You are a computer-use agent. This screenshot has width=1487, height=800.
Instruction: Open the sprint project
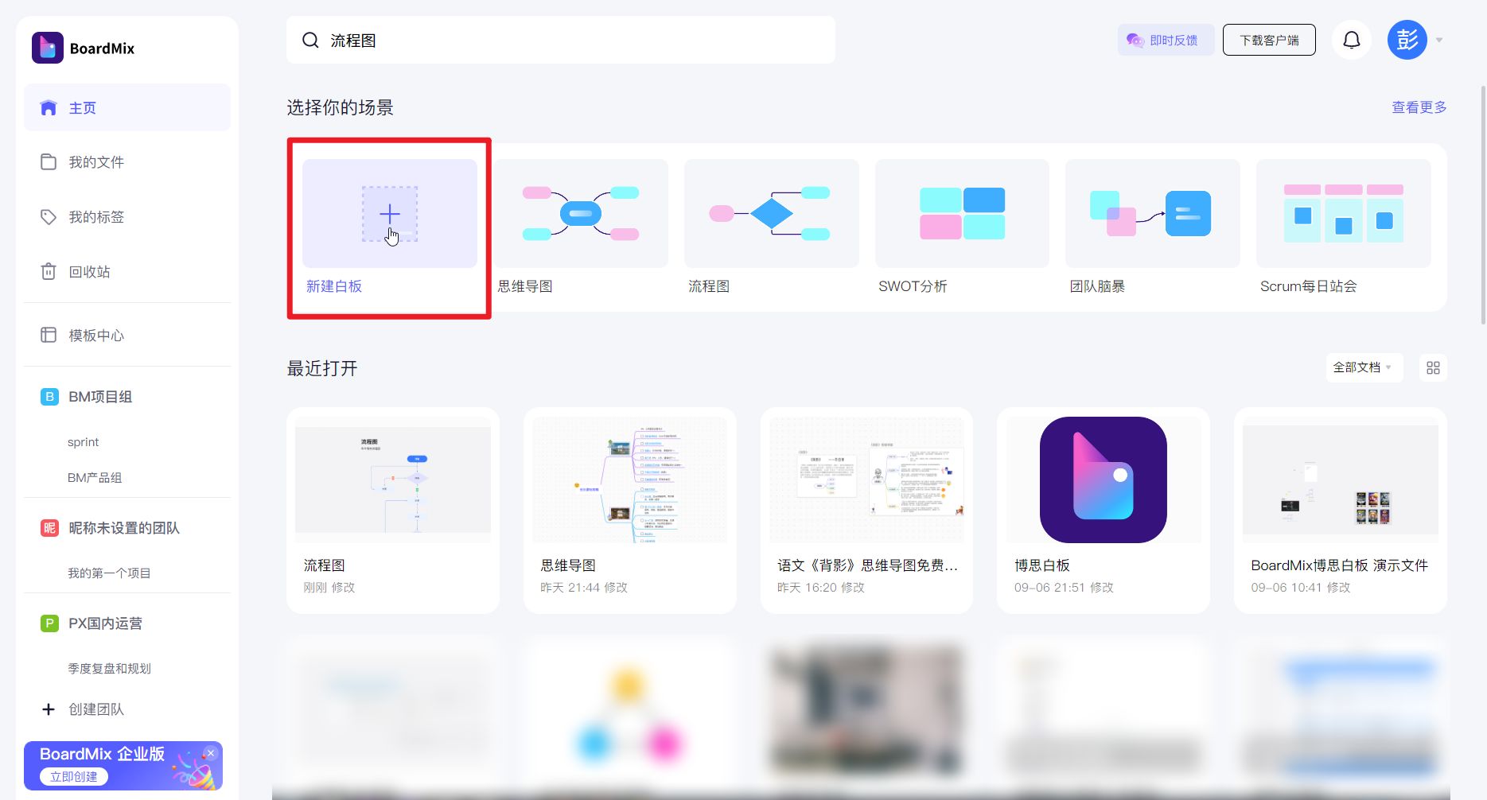pyautogui.click(x=83, y=441)
